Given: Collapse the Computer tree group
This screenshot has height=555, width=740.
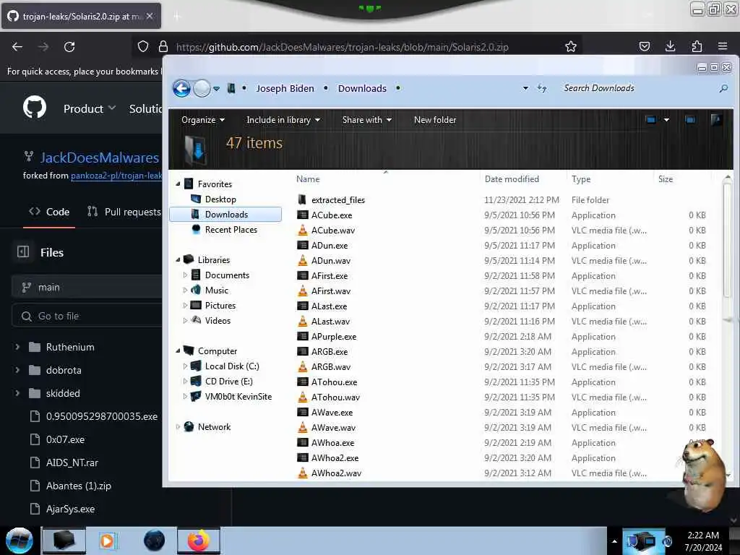Looking at the screenshot, I should tap(178, 351).
